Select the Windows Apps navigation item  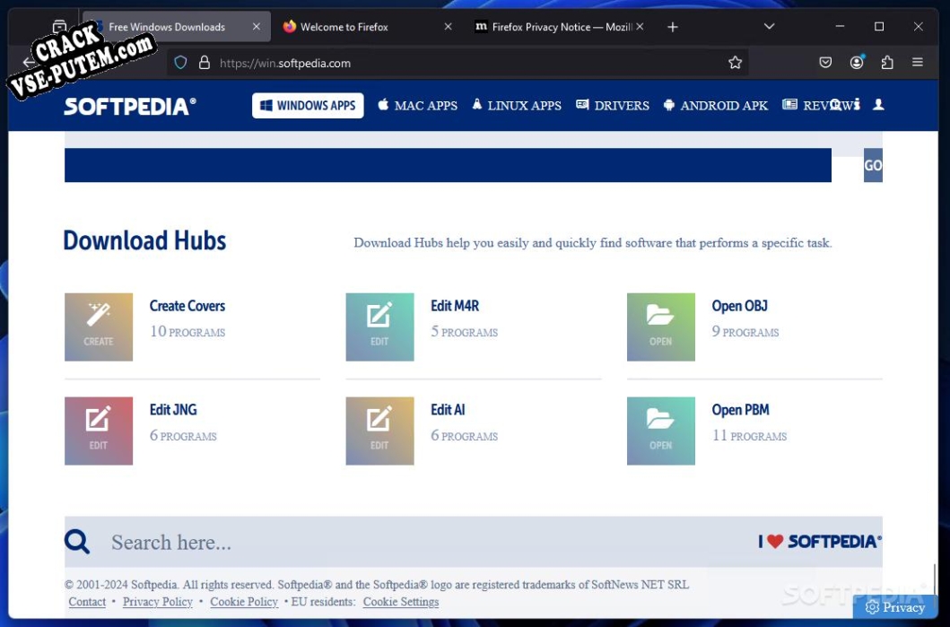308,106
